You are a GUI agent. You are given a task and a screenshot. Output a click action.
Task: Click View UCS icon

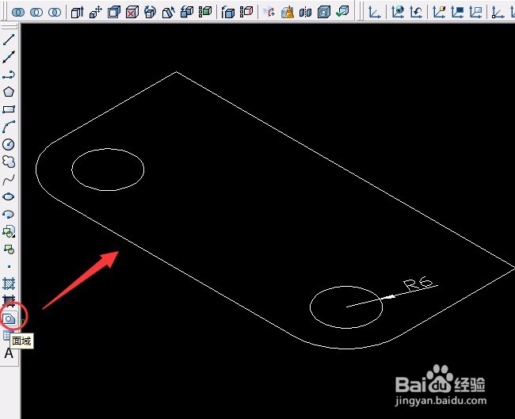pyautogui.click(x=475, y=12)
